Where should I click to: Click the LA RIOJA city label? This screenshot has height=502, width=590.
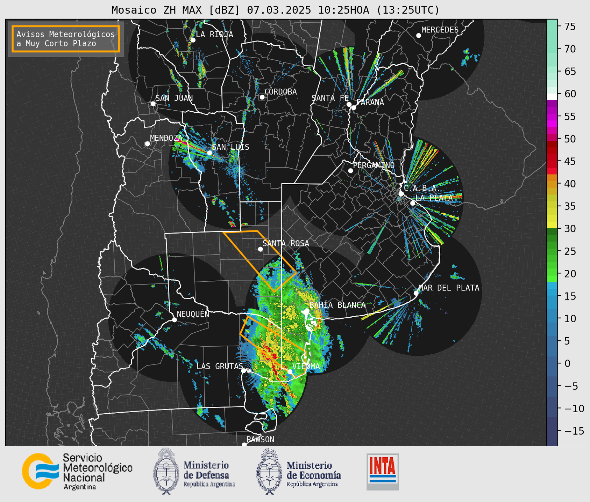coord(214,34)
